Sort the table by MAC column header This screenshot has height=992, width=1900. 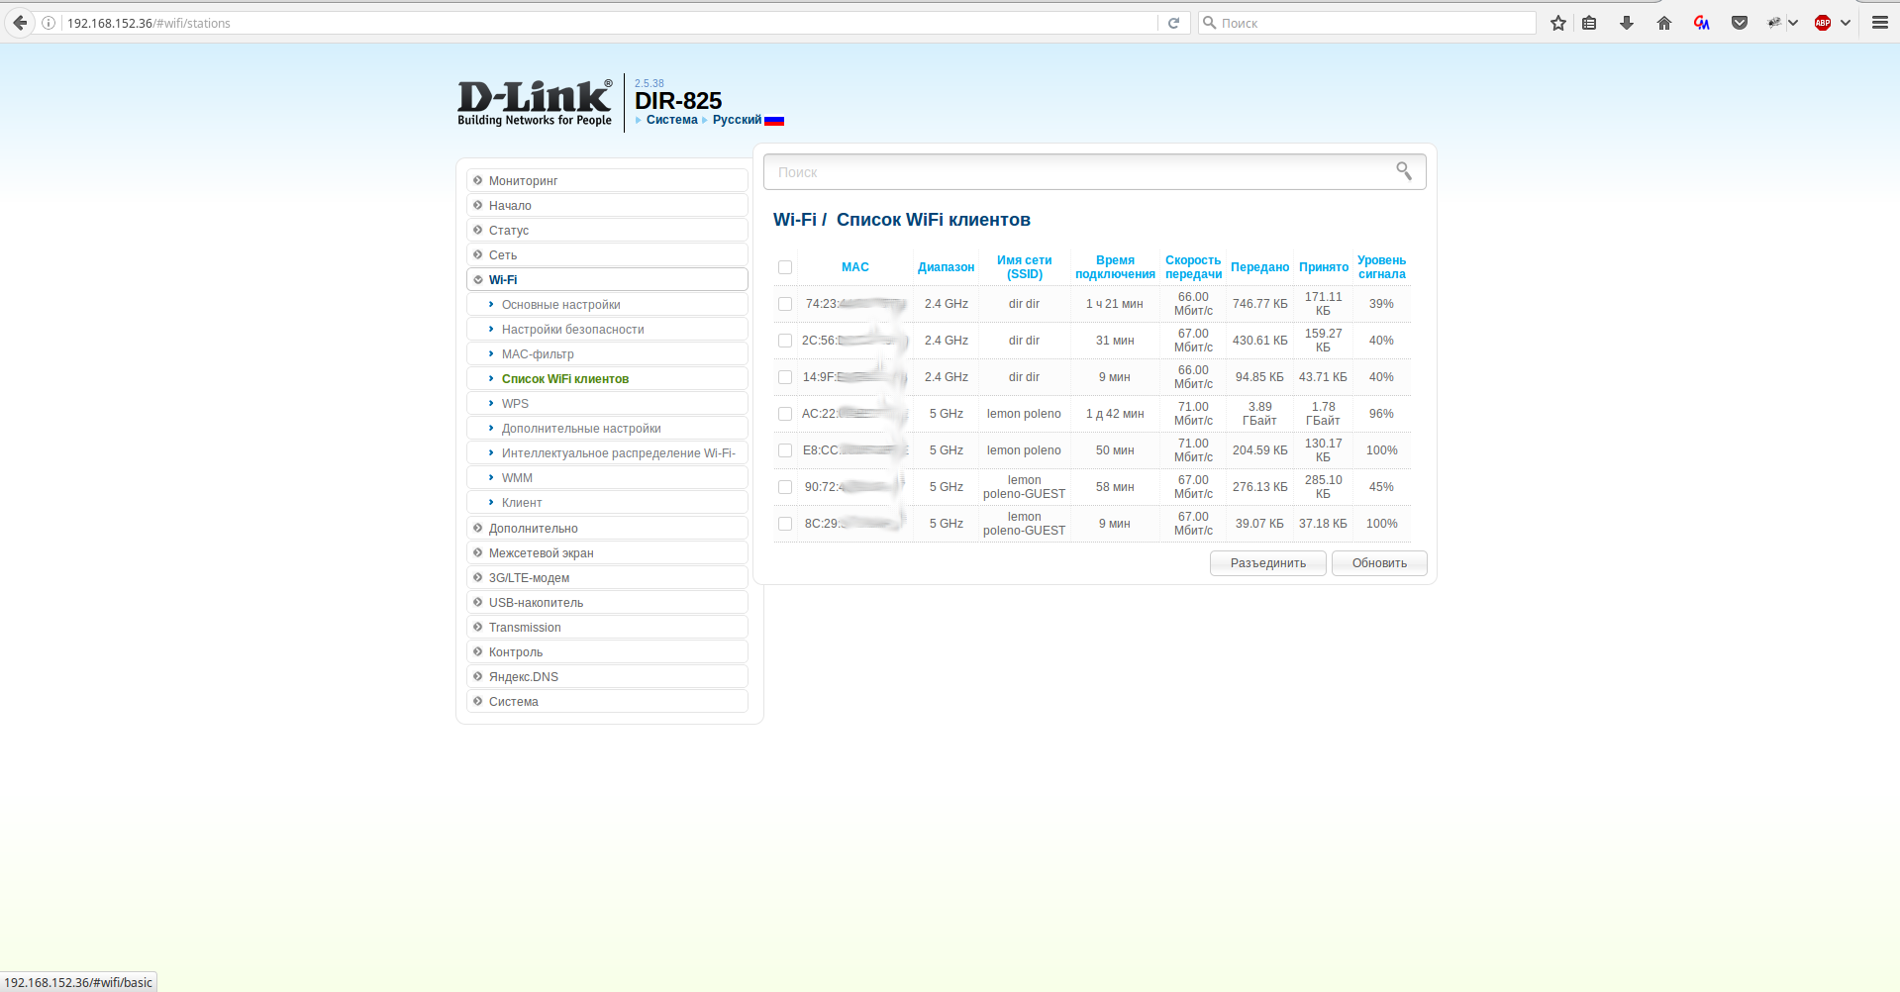[x=855, y=267]
